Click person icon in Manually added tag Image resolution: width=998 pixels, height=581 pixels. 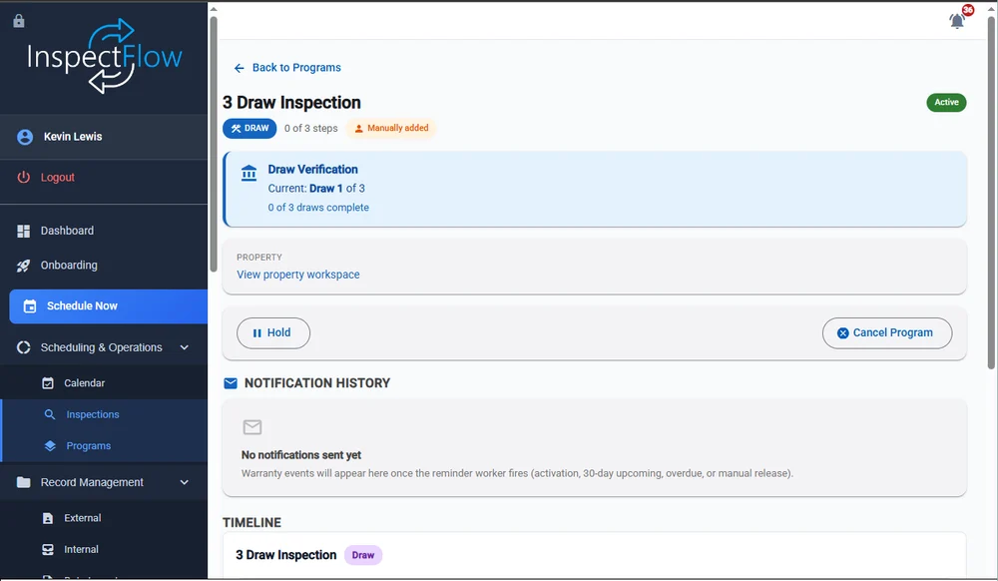click(x=359, y=129)
